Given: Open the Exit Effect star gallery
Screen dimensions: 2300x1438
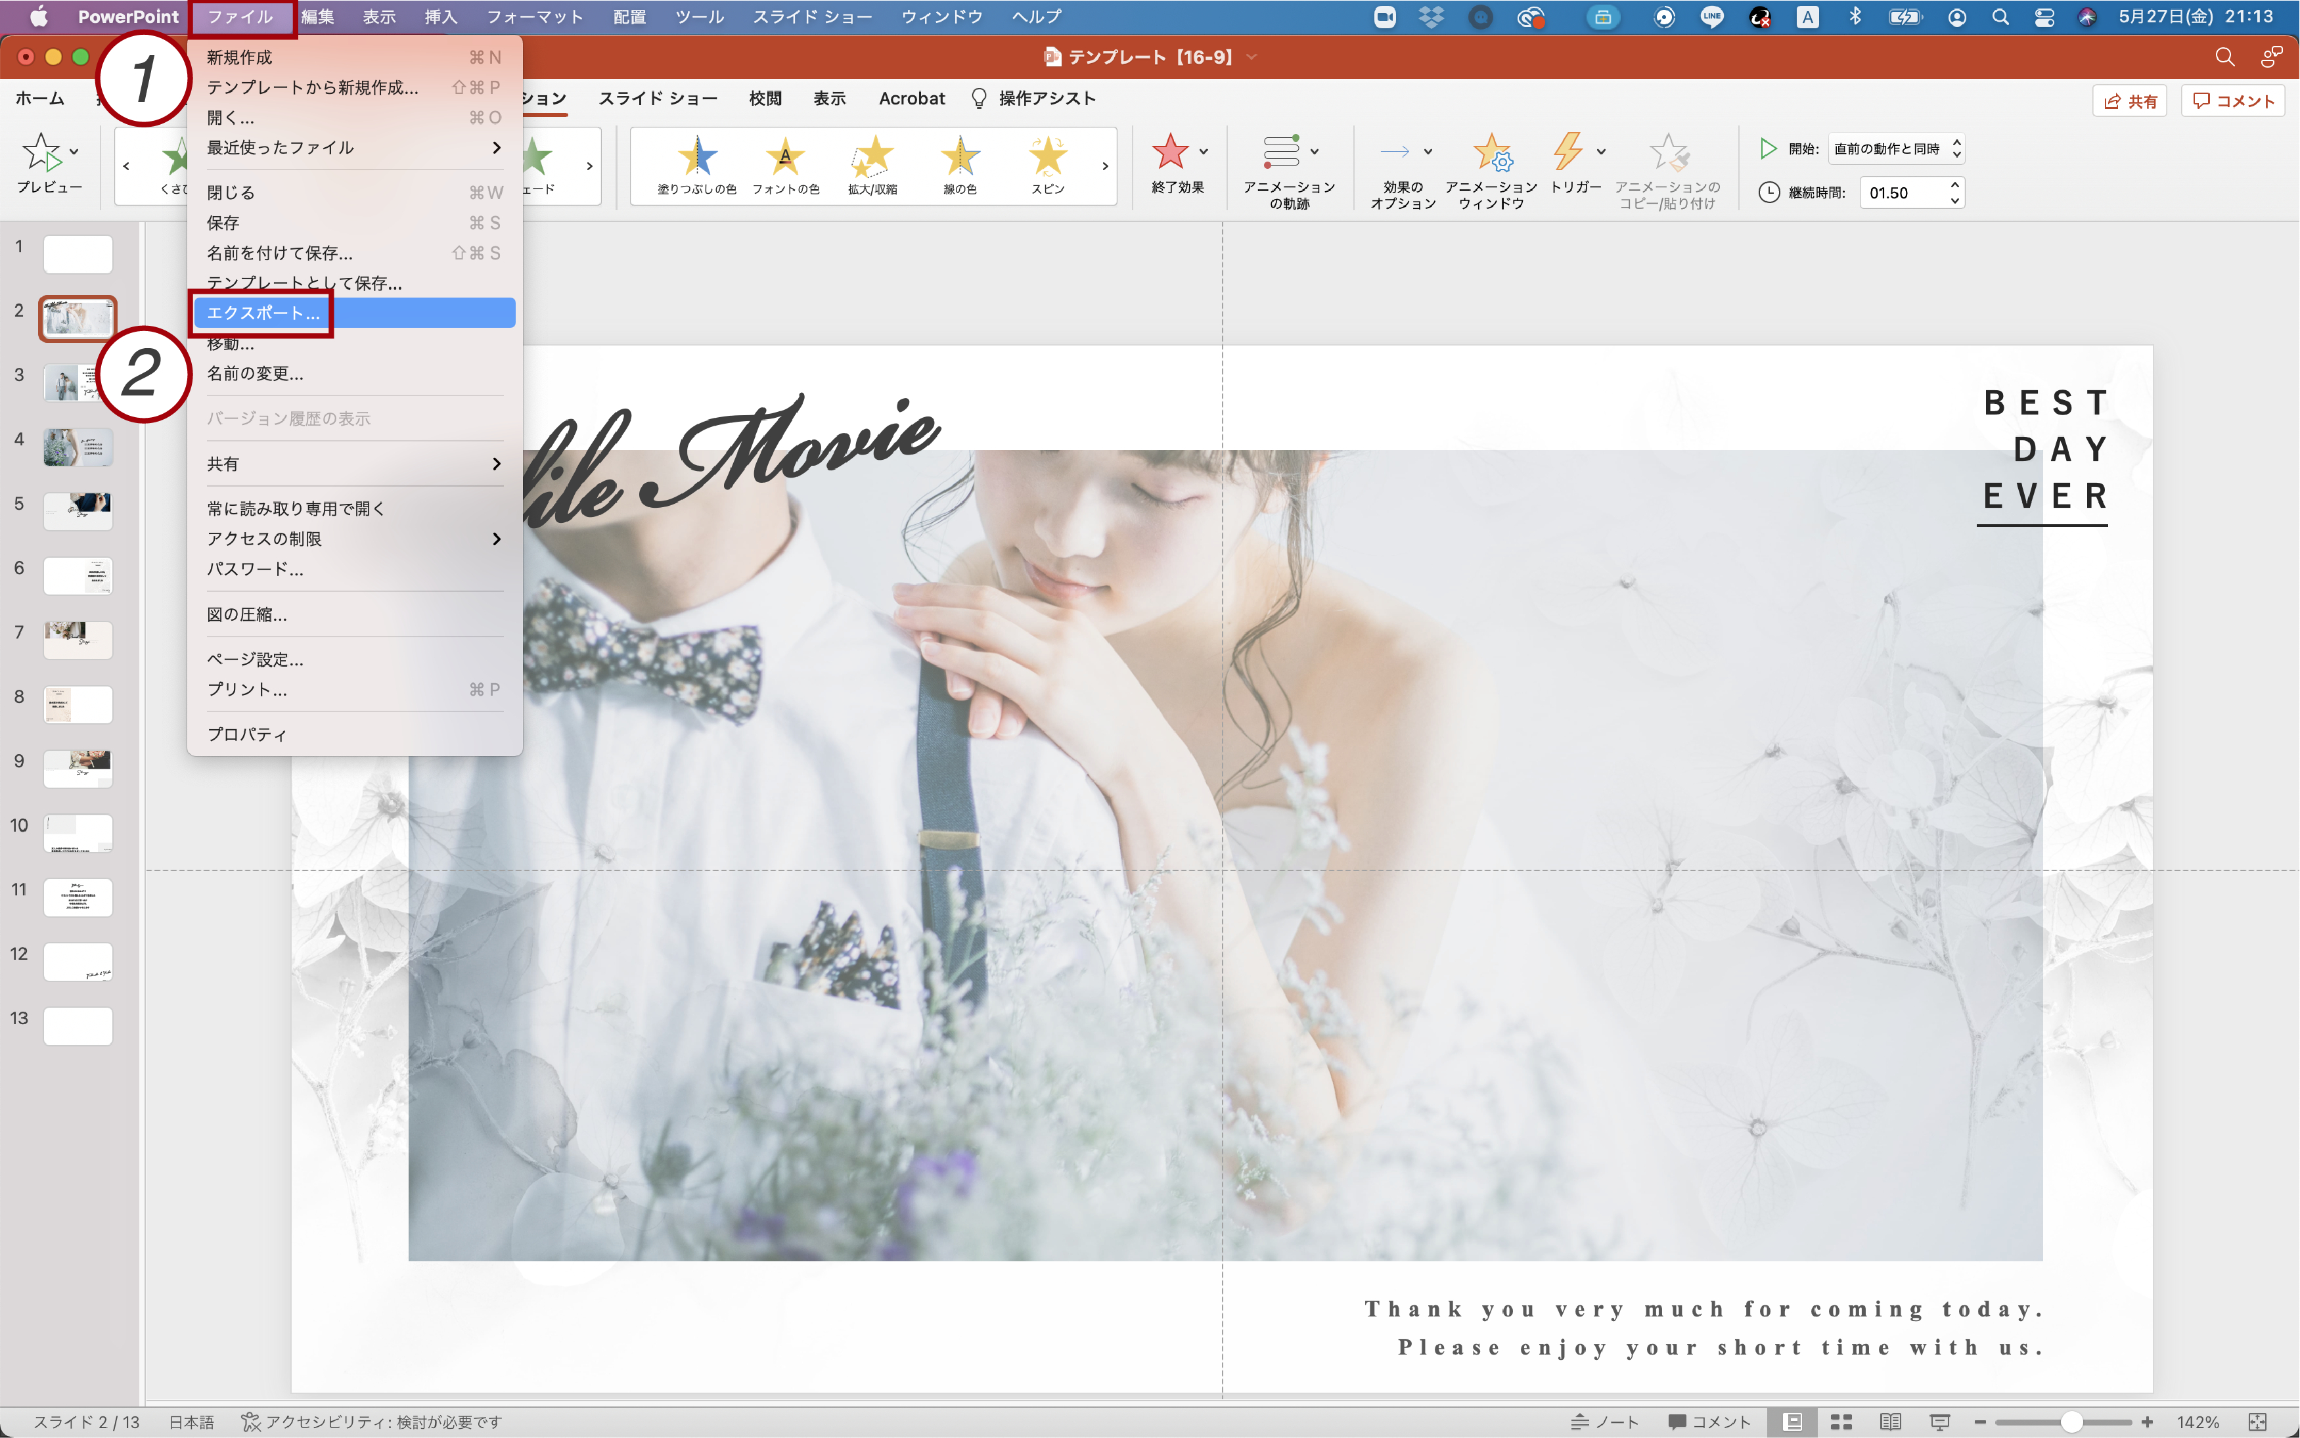Looking at the screenshot, I should [x=1169, y=151].
